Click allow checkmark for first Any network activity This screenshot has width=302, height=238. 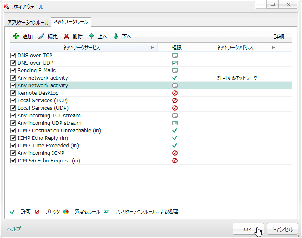tap(175, 78)
